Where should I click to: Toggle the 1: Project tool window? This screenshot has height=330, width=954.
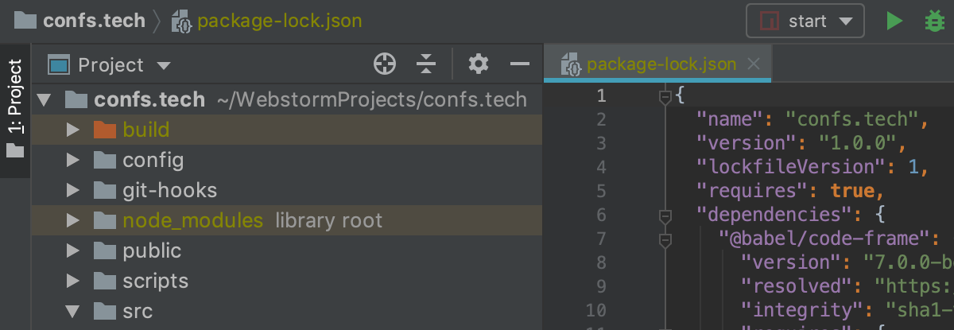pos(15,107)
